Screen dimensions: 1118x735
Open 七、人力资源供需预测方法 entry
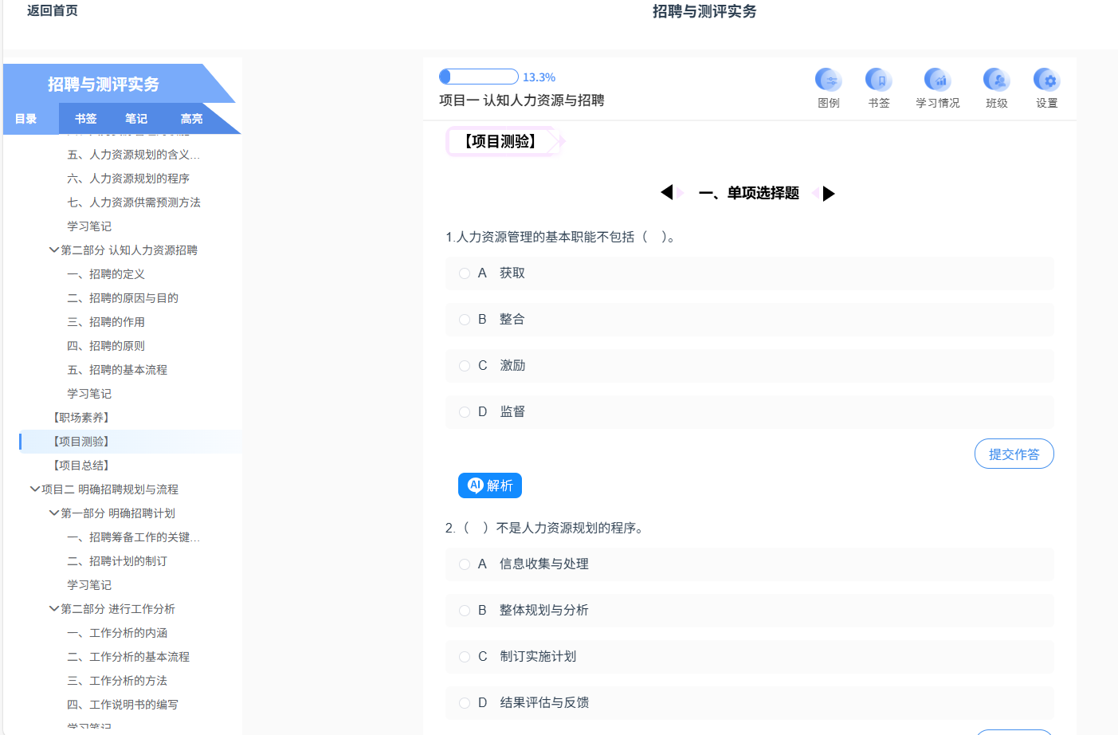click(x=134, y=202)
